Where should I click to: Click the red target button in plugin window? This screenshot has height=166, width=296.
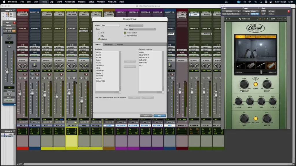coord(289,11)
